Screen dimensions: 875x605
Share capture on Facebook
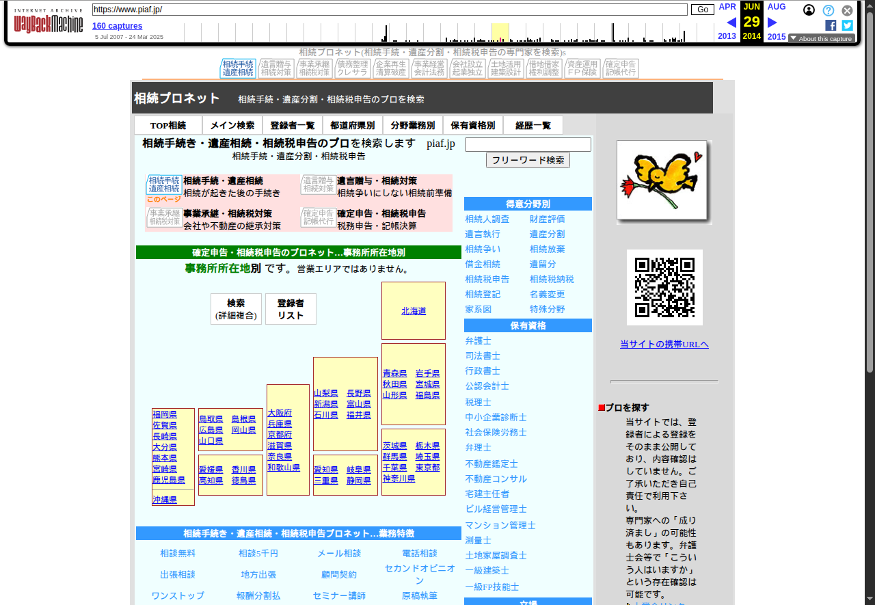coord(831,25)
